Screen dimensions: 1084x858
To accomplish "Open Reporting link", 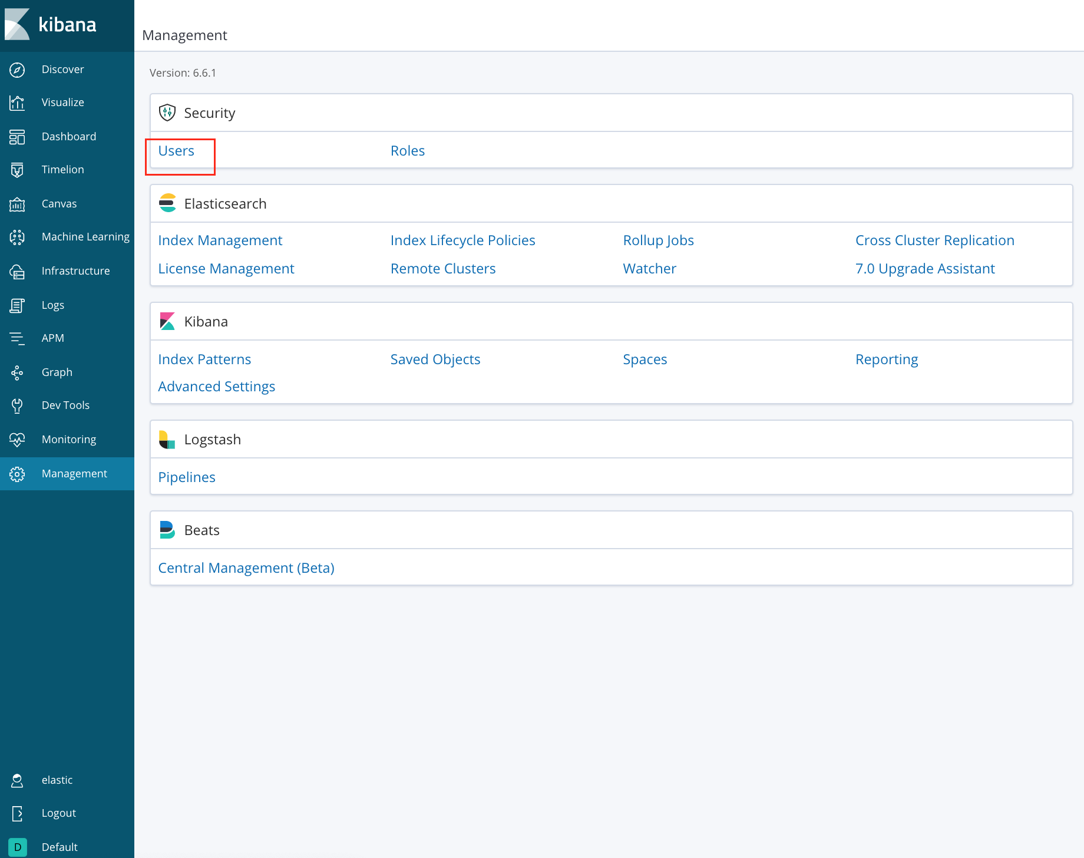I will [x=887, y=359].
